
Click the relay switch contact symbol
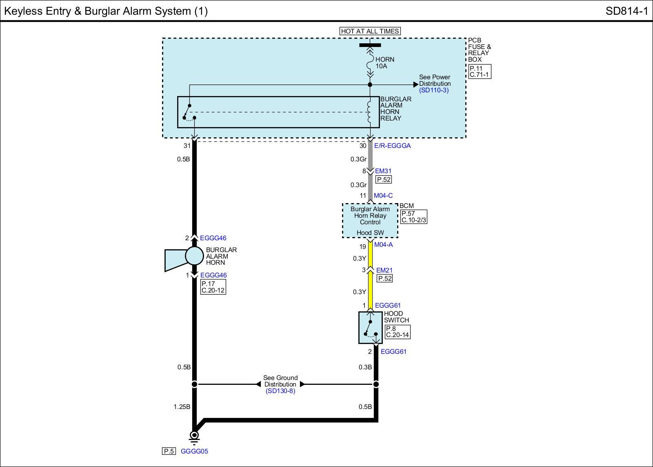(x=189, y=112)
